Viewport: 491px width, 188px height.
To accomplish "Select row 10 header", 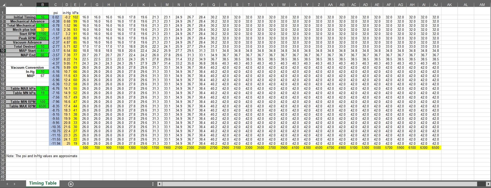I will 3,51.
